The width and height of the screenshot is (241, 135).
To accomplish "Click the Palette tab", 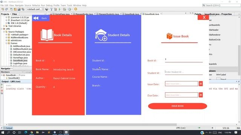I will click(x=198, y=14).
